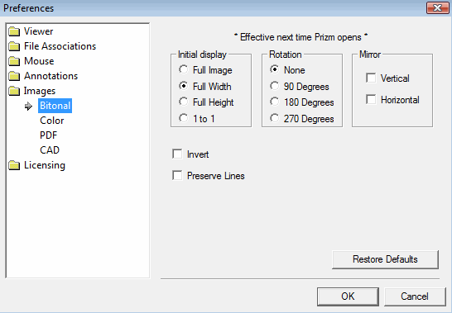The image size is (452, 313).
Task: Click the arrow marker beside Bitonal
Action: (28, 107)
